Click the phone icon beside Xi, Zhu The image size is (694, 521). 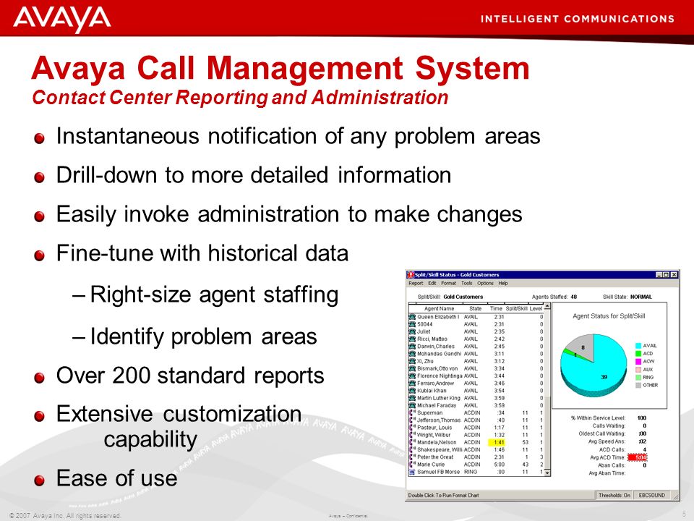tap(412, 361)
